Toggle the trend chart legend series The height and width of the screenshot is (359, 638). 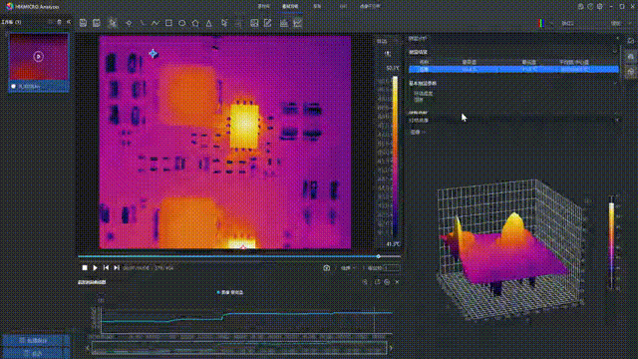point(230,292)
